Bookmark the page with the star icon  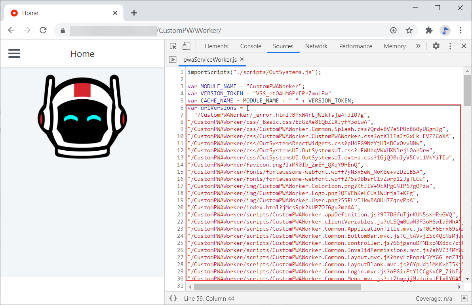(x=410, y=30)
